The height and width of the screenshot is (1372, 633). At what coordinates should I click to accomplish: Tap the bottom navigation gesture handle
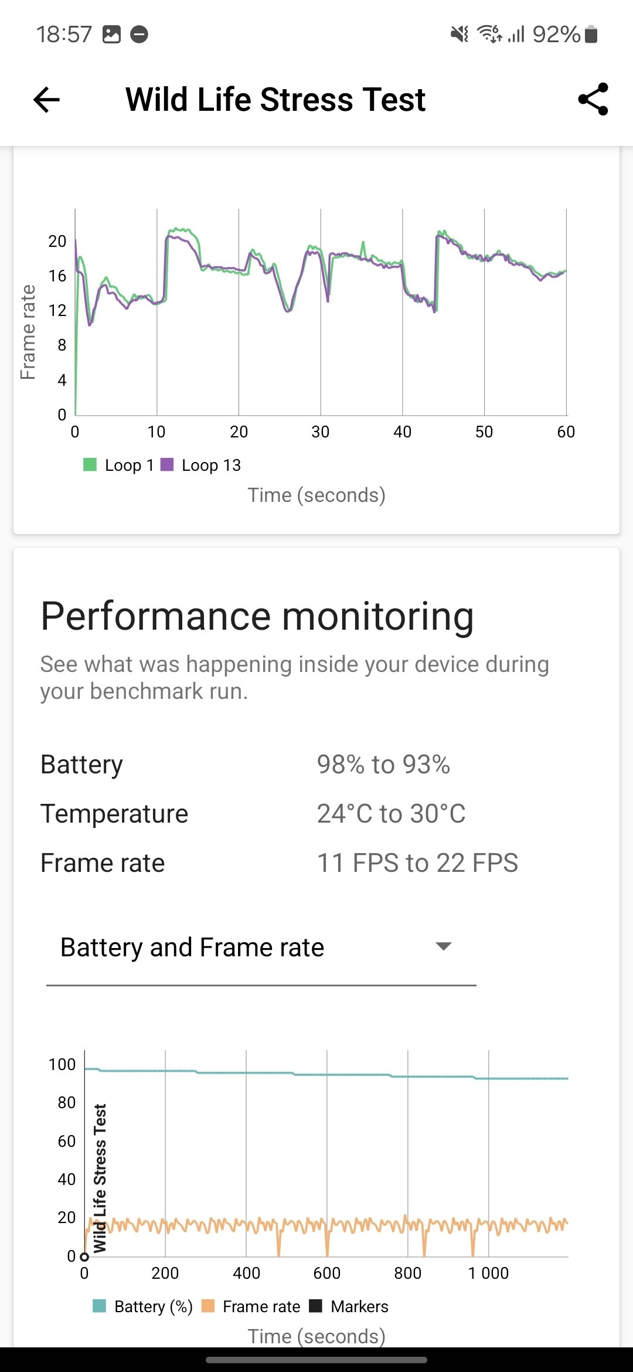pos(316,1360)
